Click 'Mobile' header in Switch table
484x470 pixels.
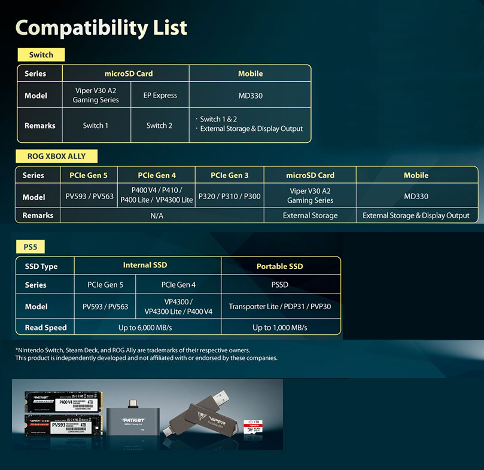250,74
